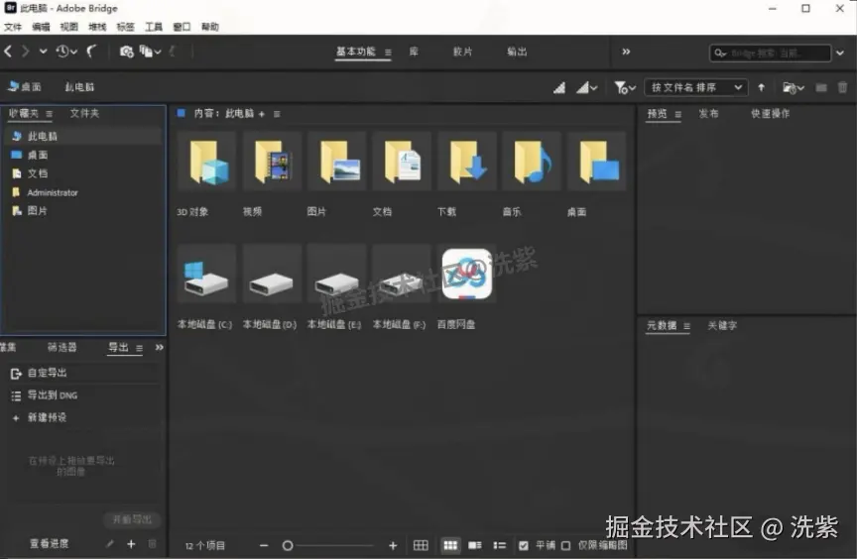Select the 本地磁盘 (C:) drive icon
The height and width of the screenshot is (559, 857).
[206, 274]
